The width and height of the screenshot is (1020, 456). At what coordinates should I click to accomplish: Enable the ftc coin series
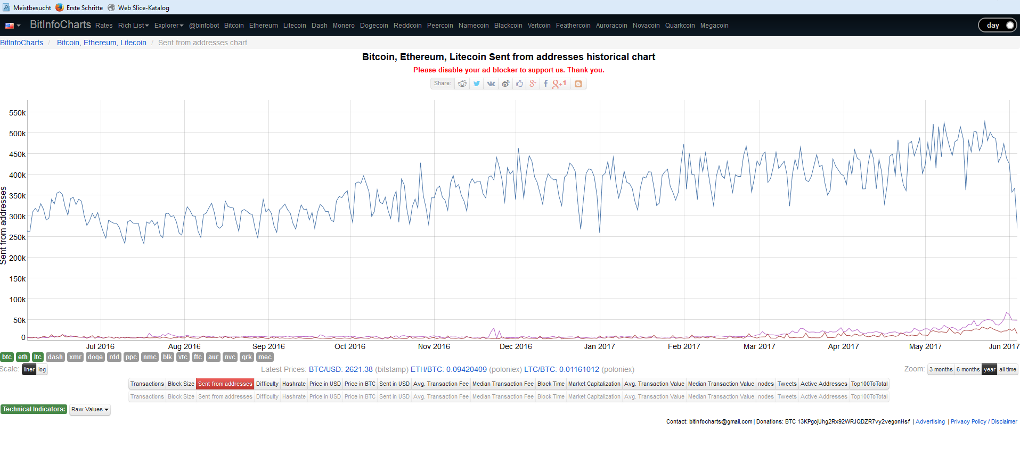coord(198,357)
